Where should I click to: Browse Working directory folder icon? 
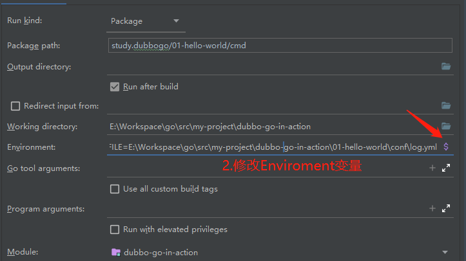[x=446, y=126]
